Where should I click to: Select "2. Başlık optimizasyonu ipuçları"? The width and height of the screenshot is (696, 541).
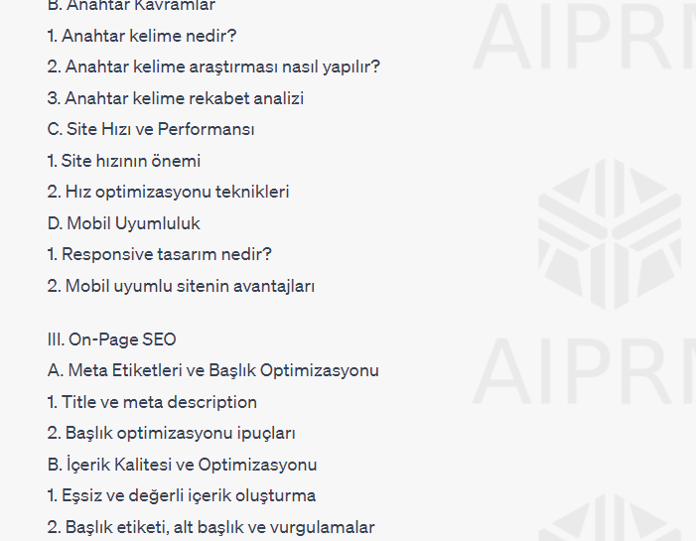[171, 433]
